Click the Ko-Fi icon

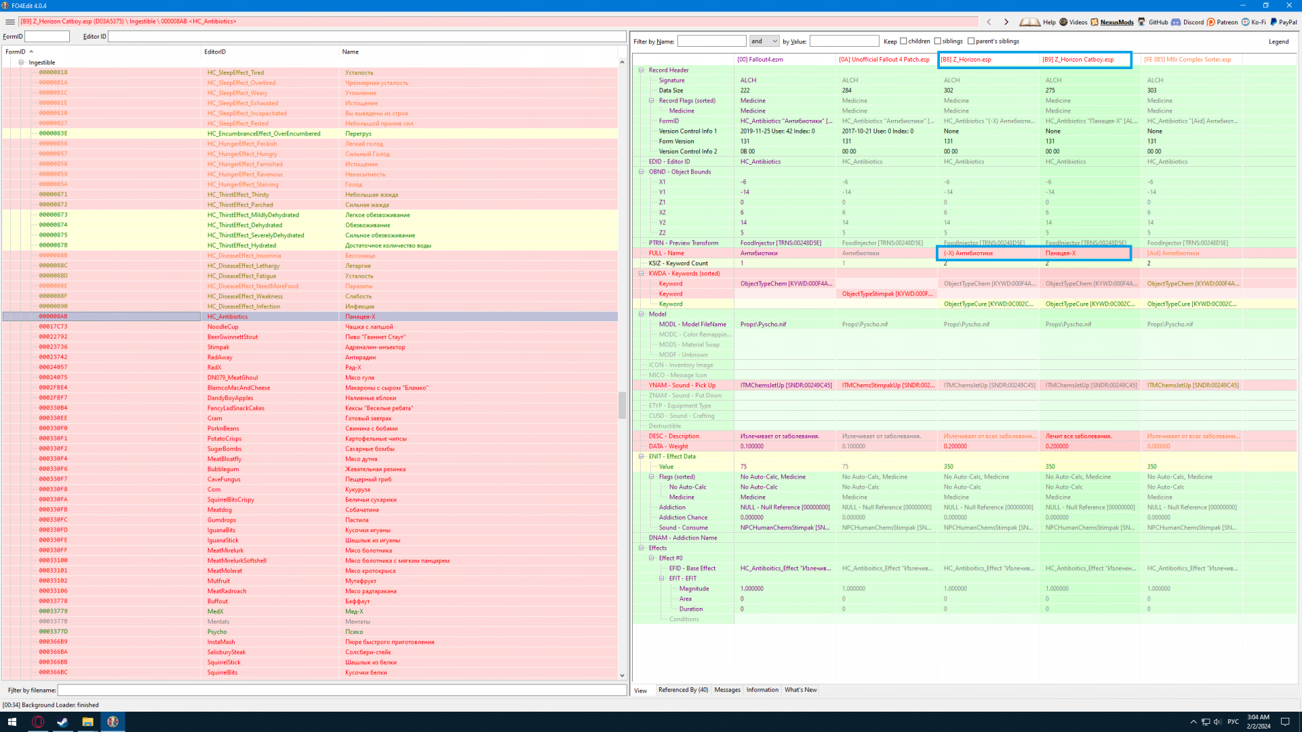point(1246,22)
